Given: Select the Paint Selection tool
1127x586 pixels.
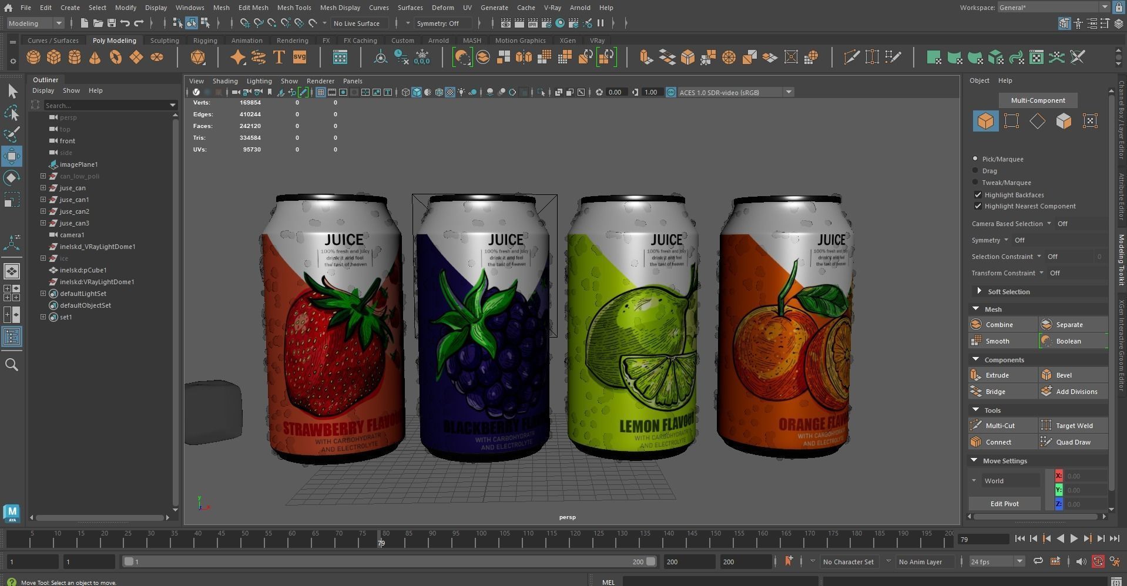Looking at the screenshot, I should [x=12, y=134].
